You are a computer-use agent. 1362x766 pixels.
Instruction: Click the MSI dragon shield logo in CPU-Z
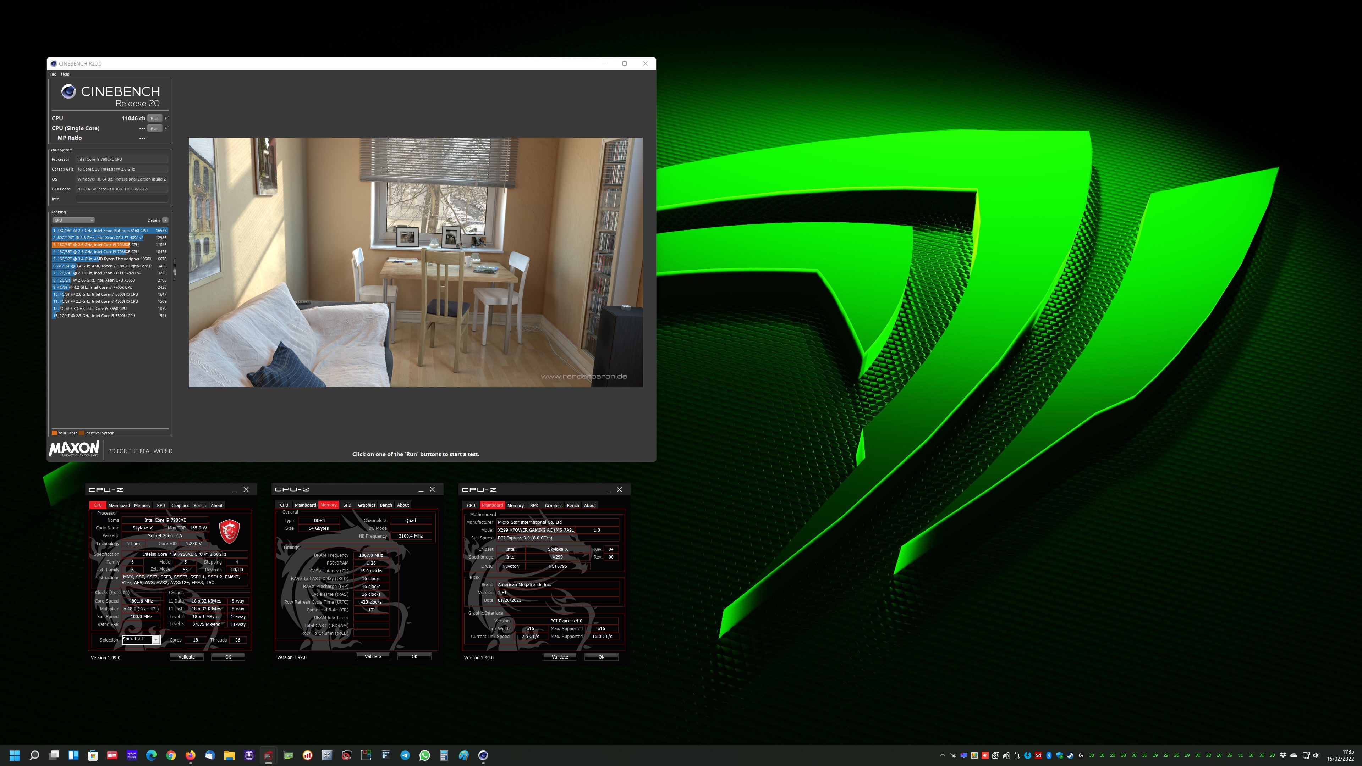230,532
